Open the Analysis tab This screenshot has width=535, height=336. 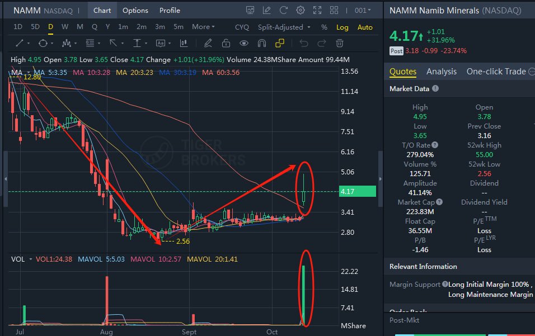pos(441,72)
